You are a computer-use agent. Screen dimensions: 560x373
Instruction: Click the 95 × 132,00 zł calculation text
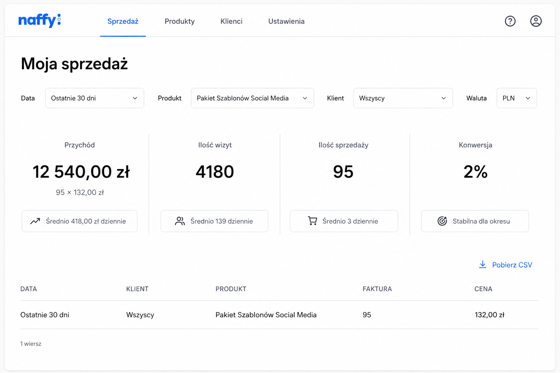click(x=80, y=192)
